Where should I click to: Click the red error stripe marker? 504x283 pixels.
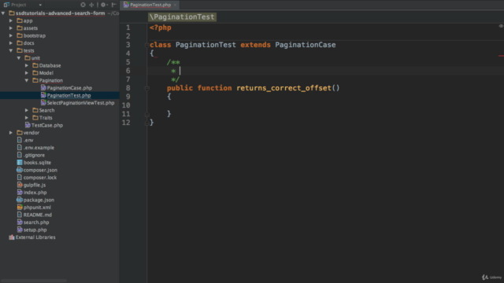[501, 56]
